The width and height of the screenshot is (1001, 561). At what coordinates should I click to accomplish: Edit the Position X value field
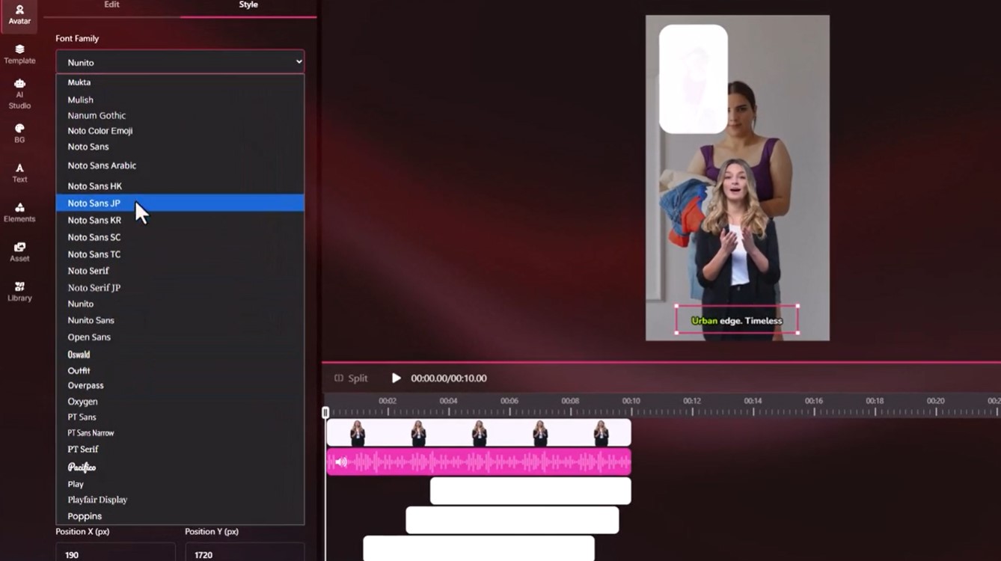tap(115, 554)
